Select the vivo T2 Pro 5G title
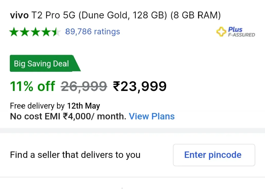This screenshot has width=265, height=189. pyautogui.click(x=115, y=15)
